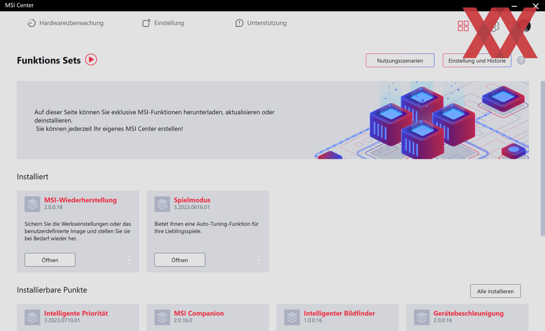Click the Öffnen button for MSI-Wiederherstellung
545x331 pixels.
point(50,260)
